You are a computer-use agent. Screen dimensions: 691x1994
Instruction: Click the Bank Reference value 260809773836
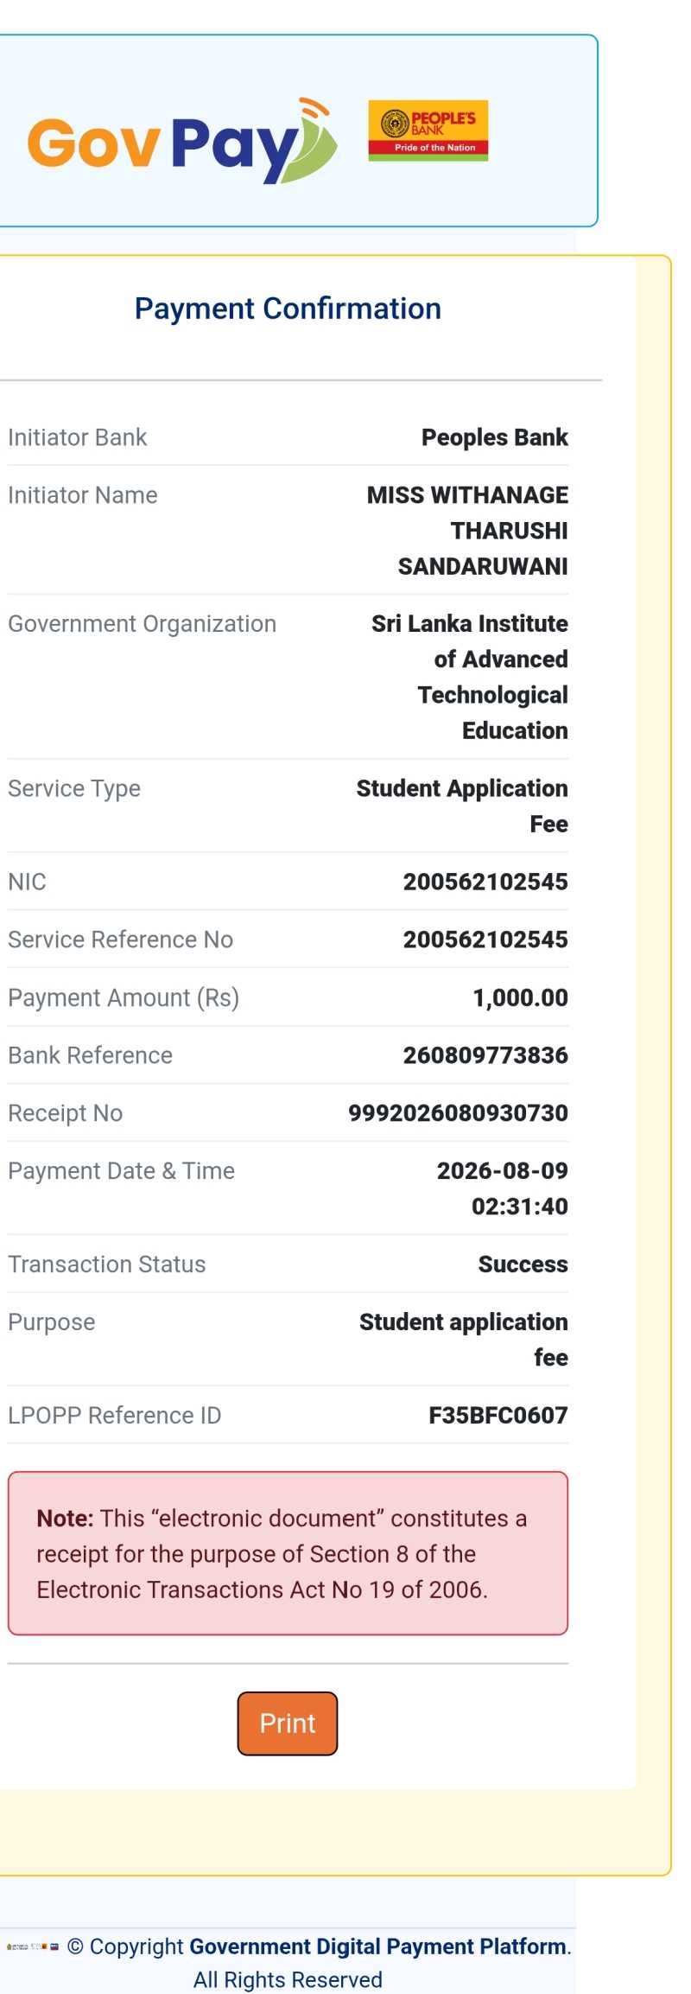[x=485, y=1054]
